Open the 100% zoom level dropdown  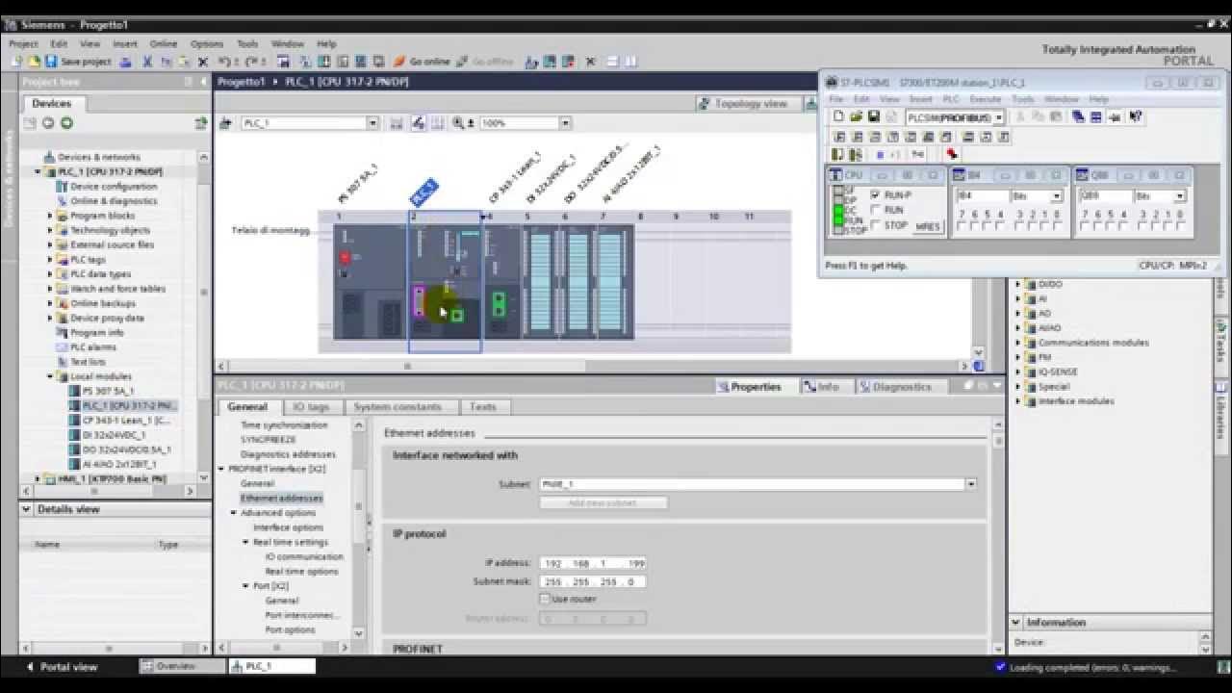pos(565,123)
